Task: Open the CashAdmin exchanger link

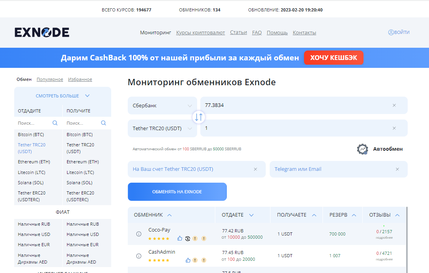Action: (x=162, y=252)
